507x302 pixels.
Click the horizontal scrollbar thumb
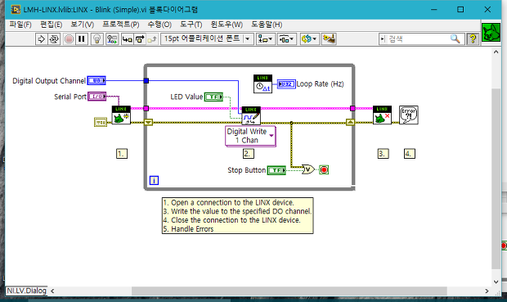(289, 291)
